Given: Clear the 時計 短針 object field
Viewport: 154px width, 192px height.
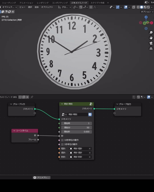Looking at the screenshot, I should [x=90, y=149].
